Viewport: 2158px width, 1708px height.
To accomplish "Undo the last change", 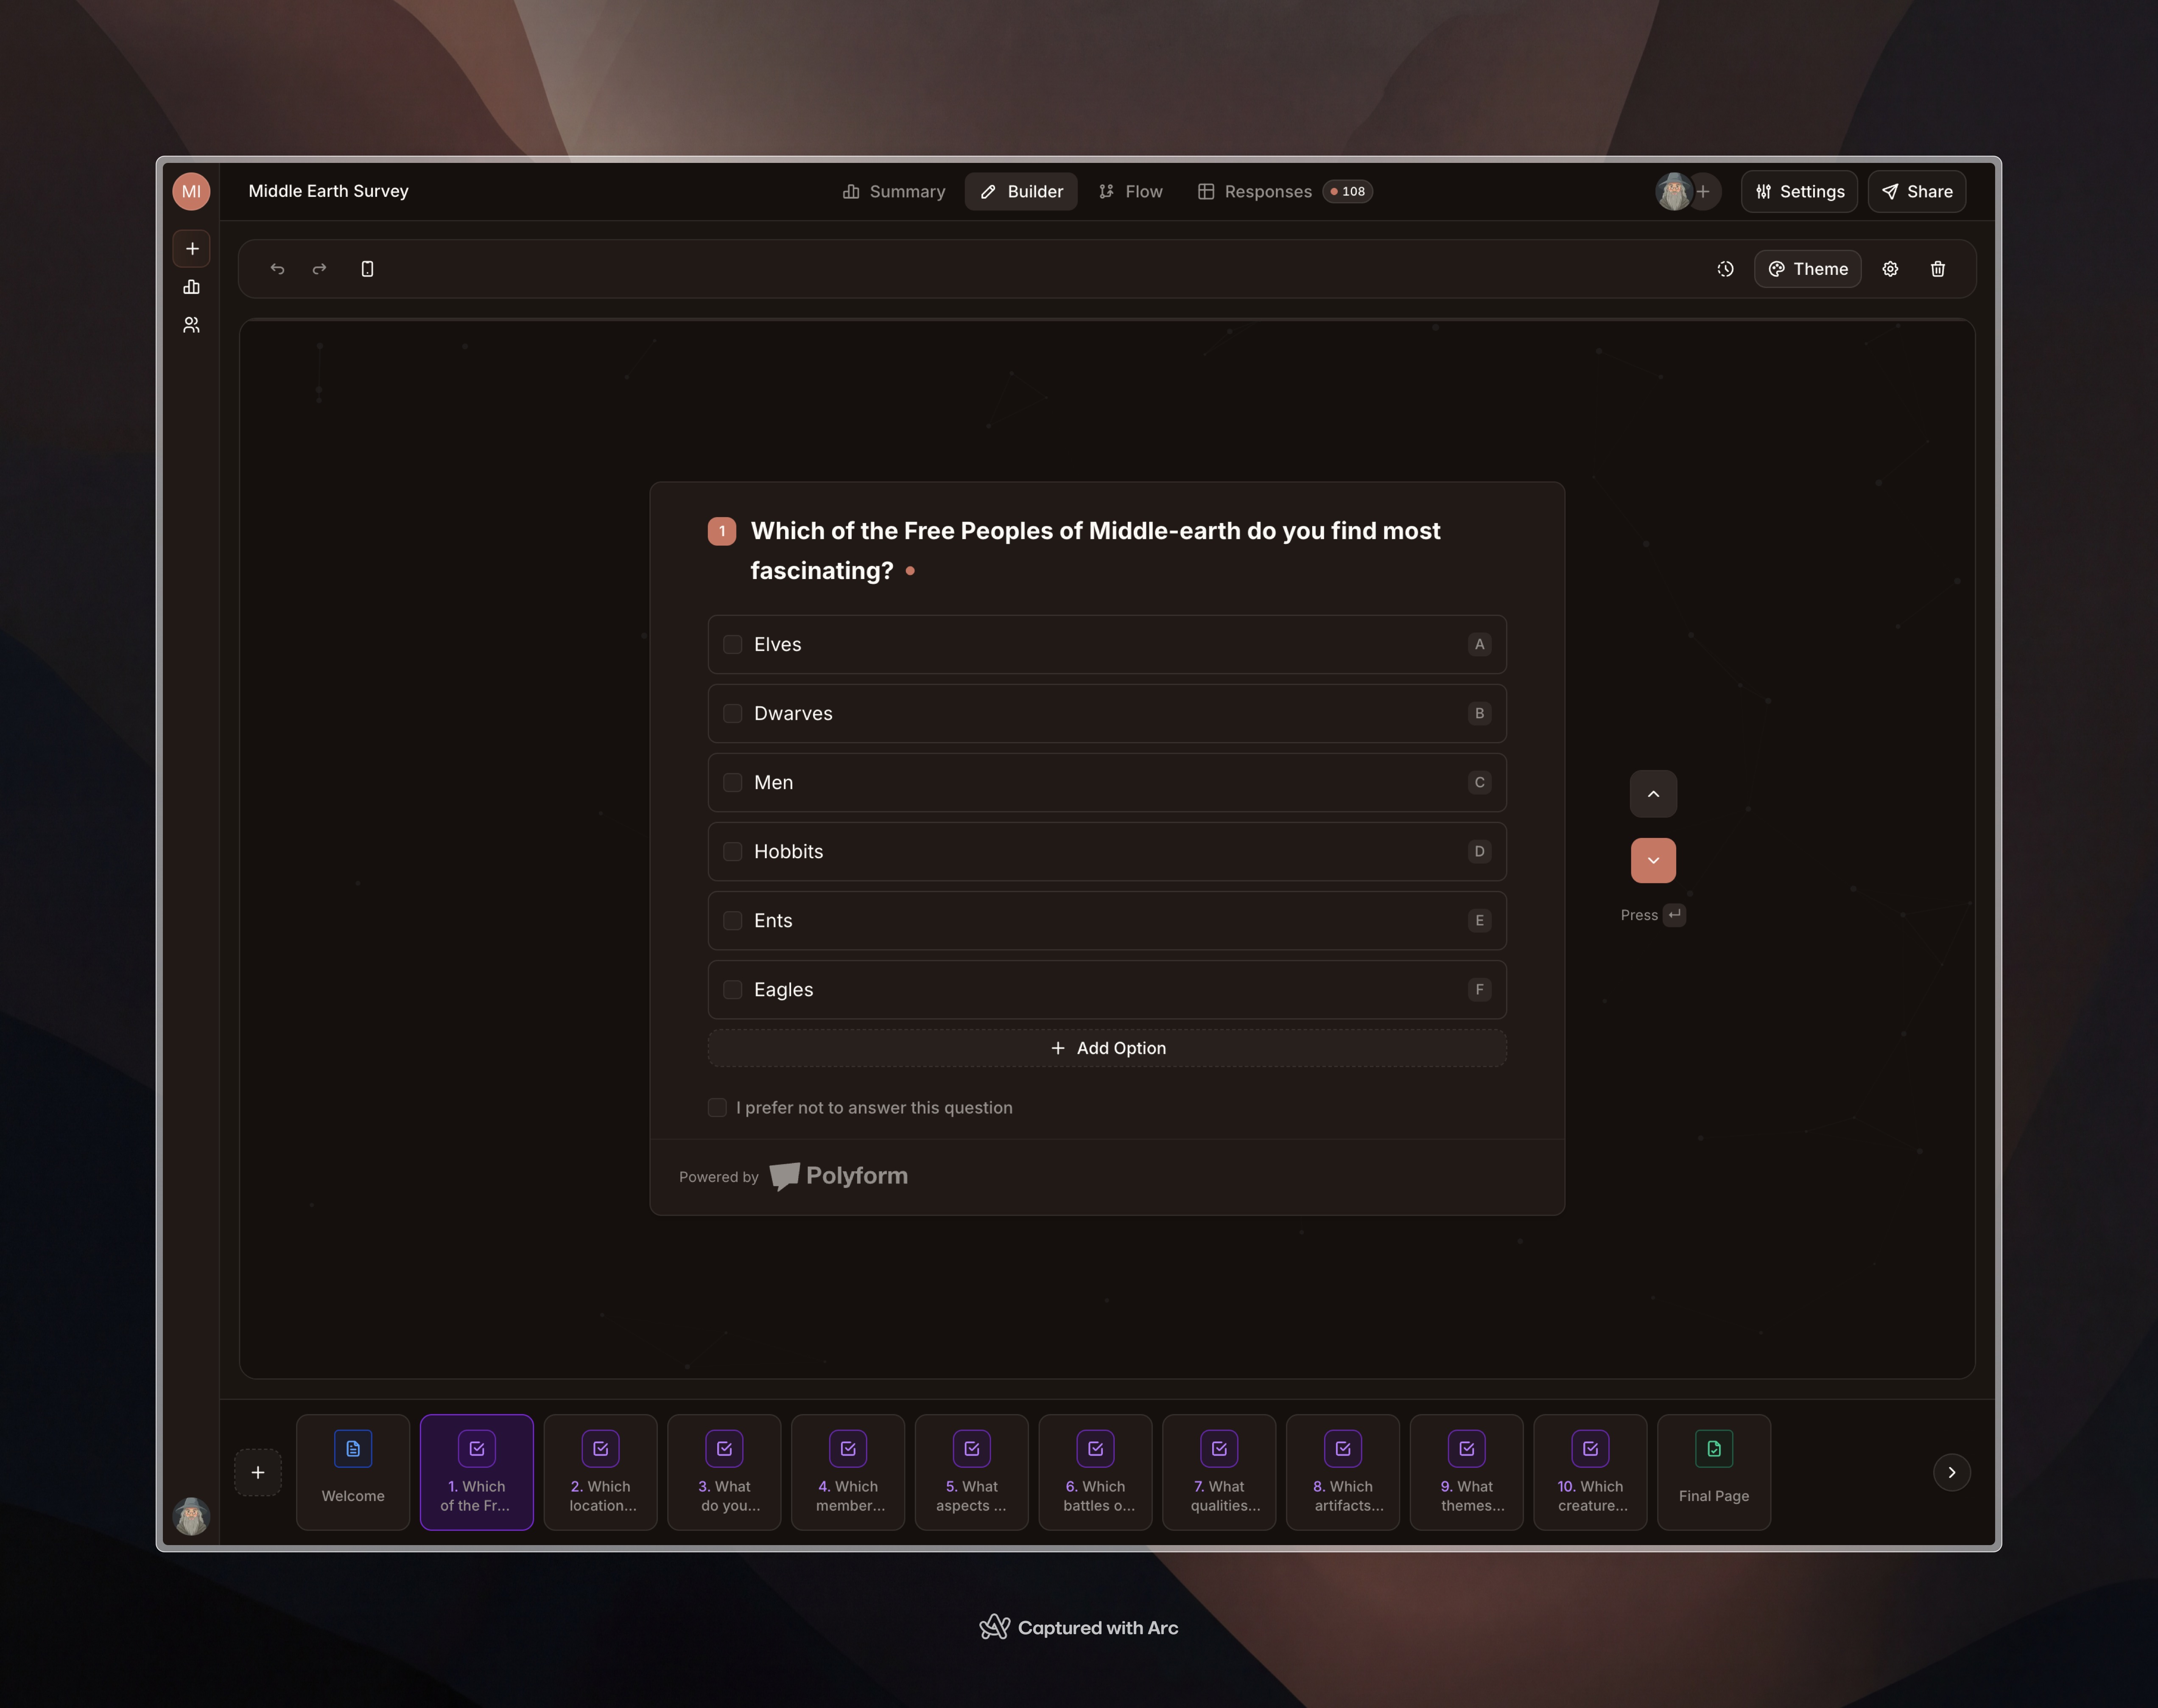I will tap(277, 268).
